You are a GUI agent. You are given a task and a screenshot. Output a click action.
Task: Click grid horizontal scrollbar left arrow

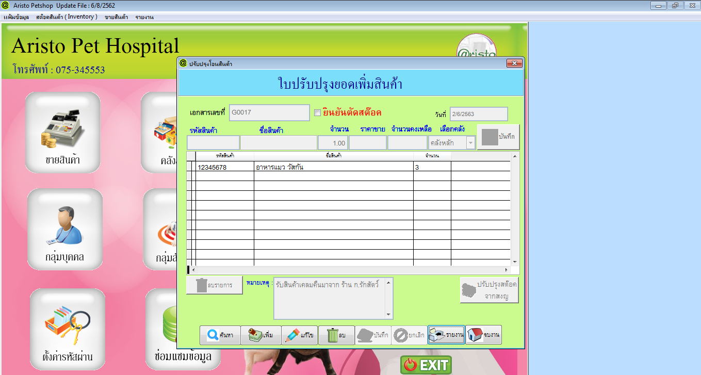[x=194, y=270]
